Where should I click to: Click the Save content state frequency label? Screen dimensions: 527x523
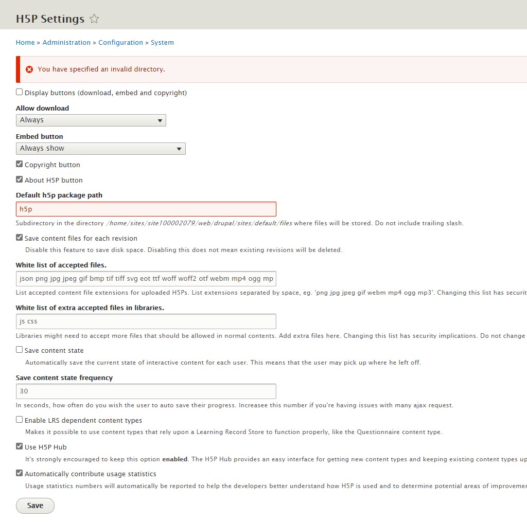coord(64,377)
